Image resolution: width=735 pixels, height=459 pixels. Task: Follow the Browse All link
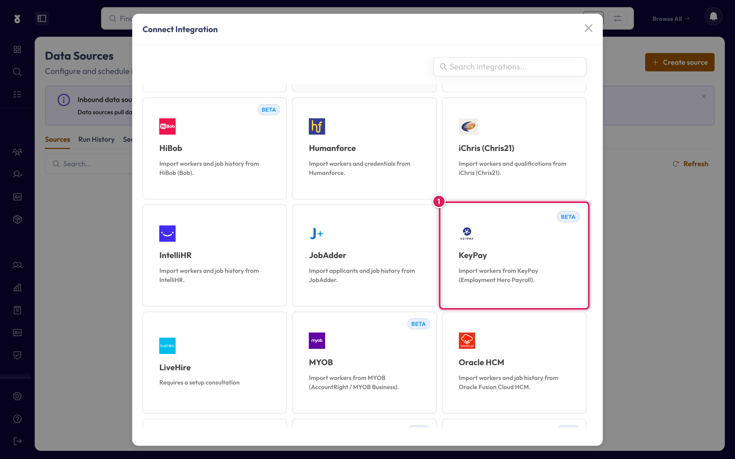pyautogui.click(x=671, y=19)
